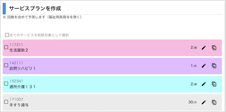Open editor for 手すり貸与 service
The width and height of the screenshot is (226, 112).
[x=204, y=102]
